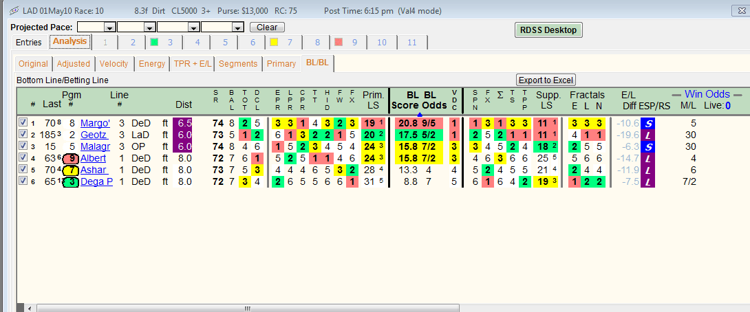The image size is (750, 312).
Task: Open the Dega P horse link
Action: (x=96, y=181)
